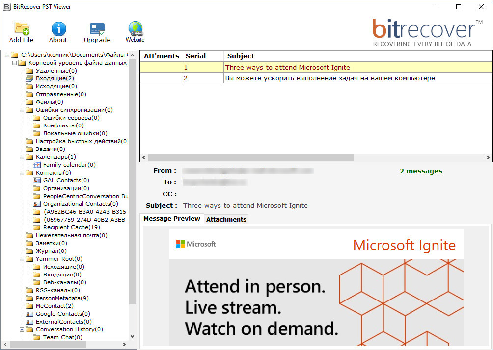Select Входящие(0) under Yammer Root

[x=62, y=275]
